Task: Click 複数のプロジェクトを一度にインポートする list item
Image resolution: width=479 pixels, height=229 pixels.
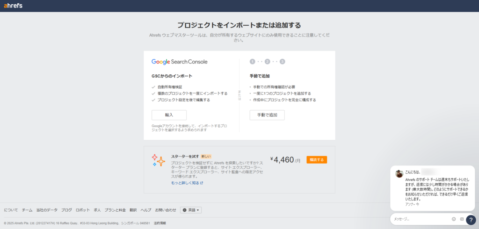Action: pos(192,93)
